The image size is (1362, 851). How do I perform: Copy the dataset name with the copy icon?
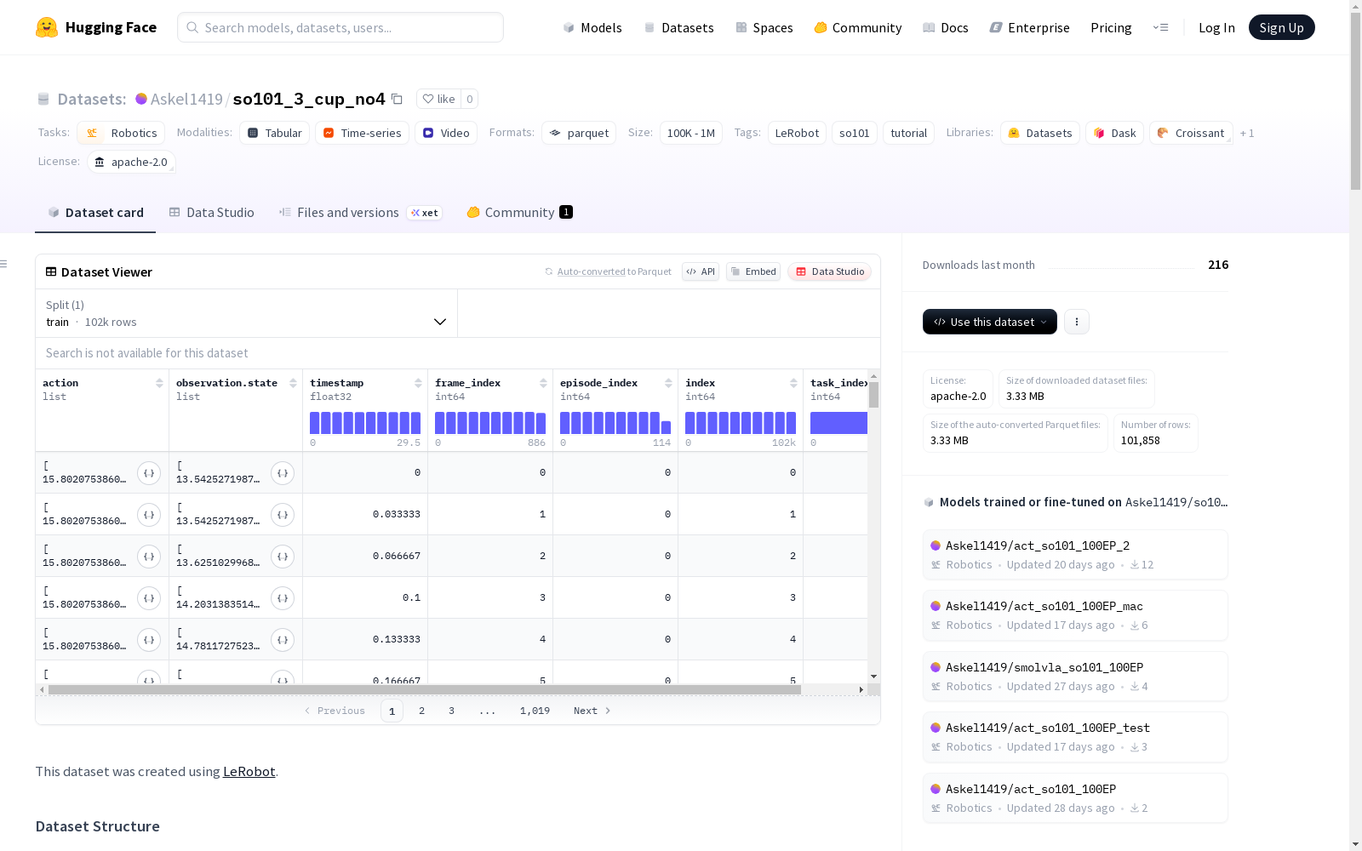pyautogui.click(x=397, y=99)
